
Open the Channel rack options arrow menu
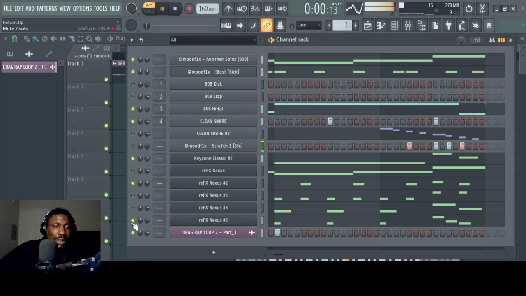click(x=132, y=40)
